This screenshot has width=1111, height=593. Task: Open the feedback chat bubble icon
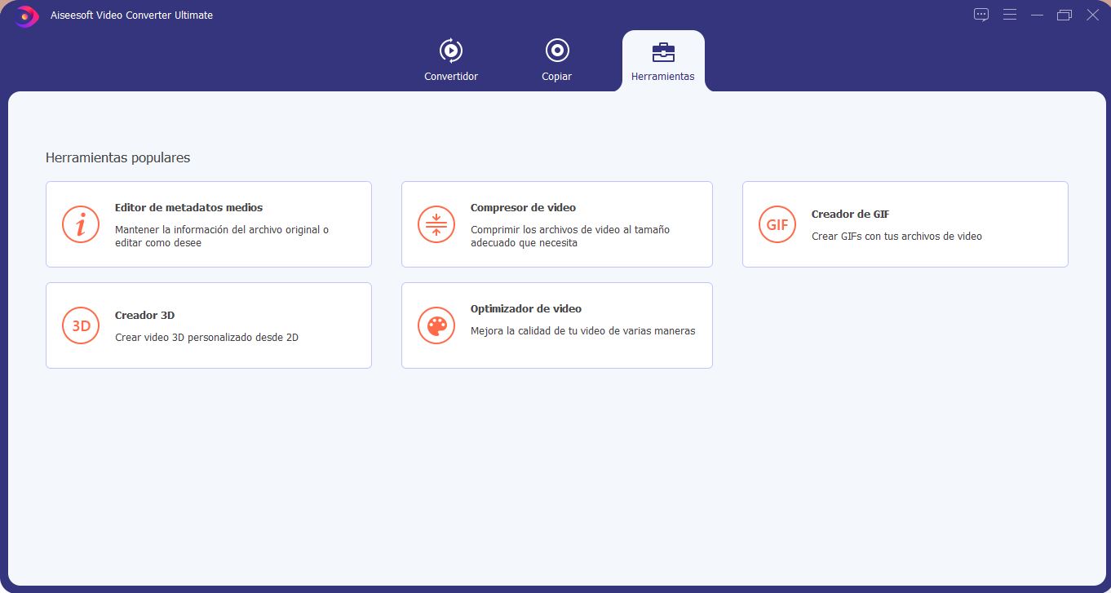[981, 15]
